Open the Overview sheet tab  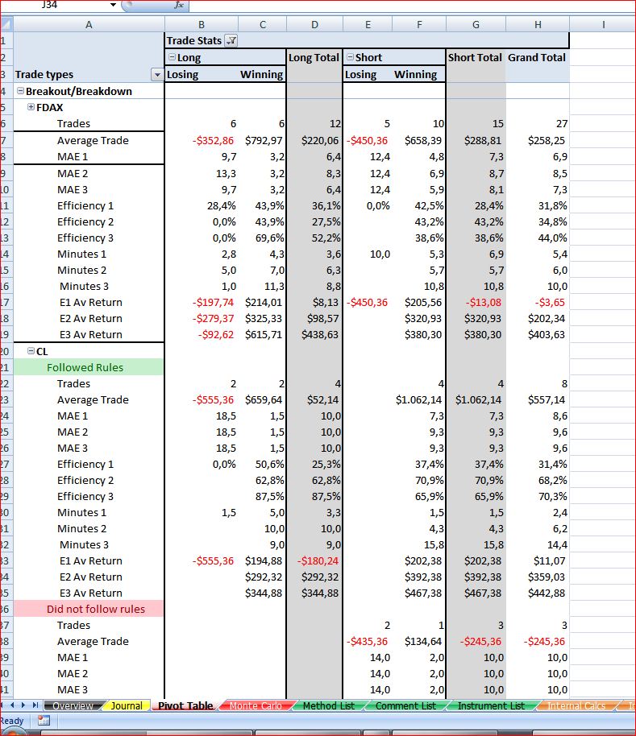(x=73, y=705)
